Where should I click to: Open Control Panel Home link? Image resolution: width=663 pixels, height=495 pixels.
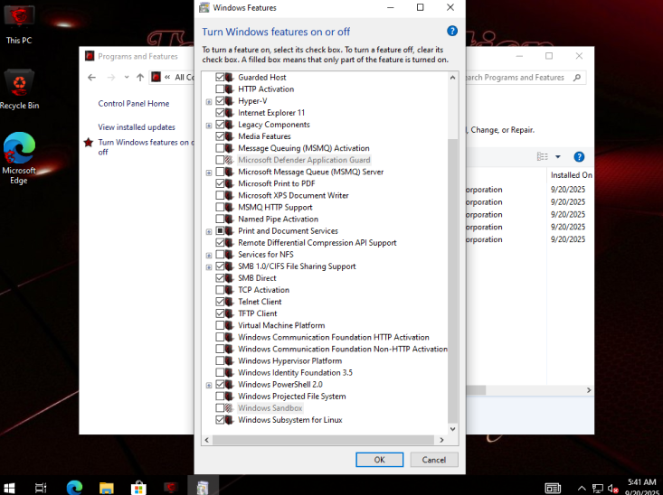134,104
